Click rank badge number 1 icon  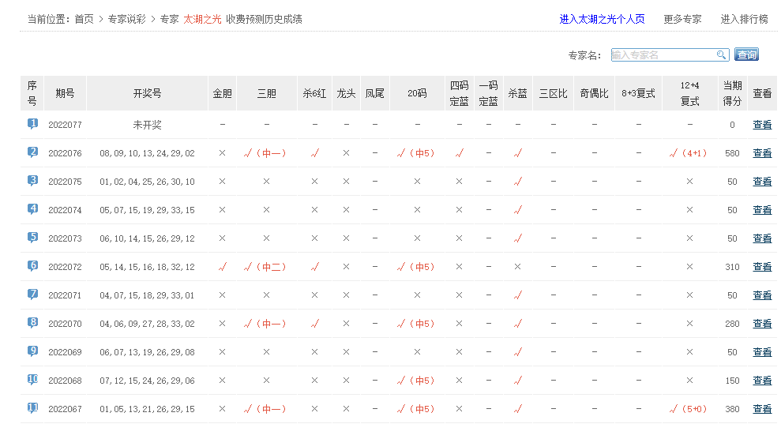tap(32, 124)
